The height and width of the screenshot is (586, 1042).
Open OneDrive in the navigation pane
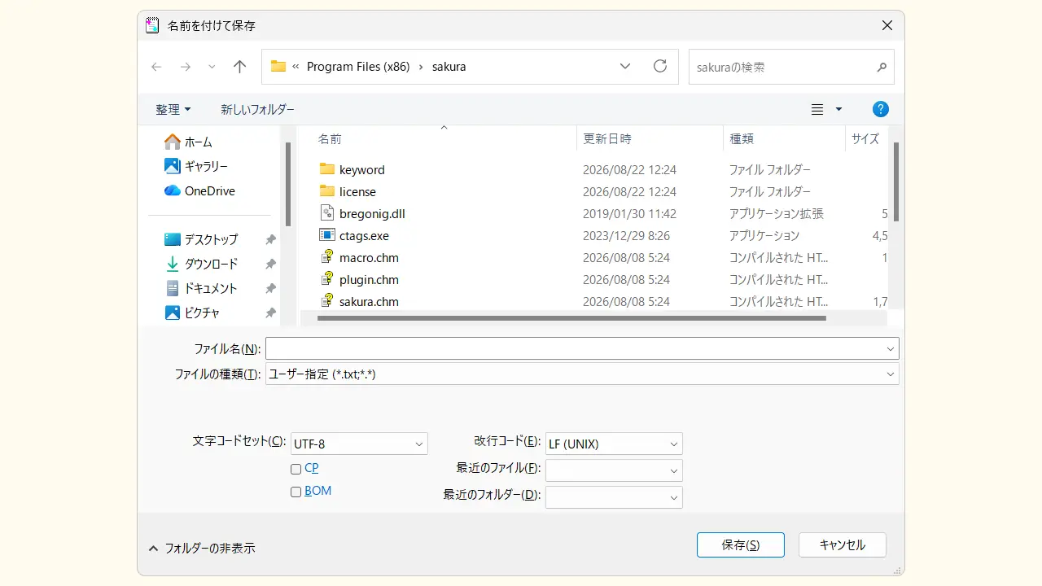pyautogui.click(x=199, y=190)
